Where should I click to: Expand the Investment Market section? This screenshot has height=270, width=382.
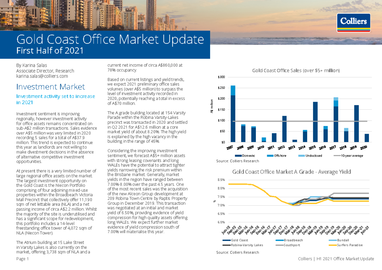pos(51,87)
